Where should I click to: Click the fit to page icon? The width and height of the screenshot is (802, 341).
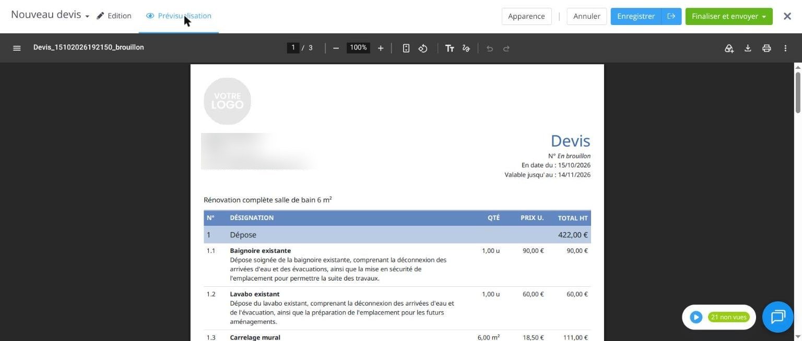[406, 48]
